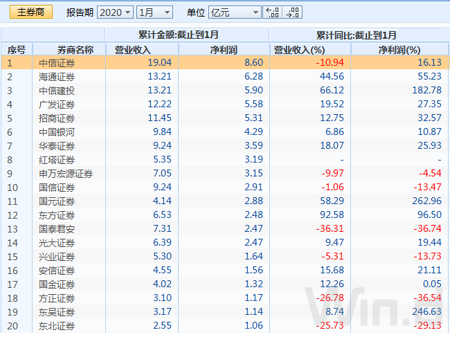Click revenue change value 66.12
This screenshot has width=450, height=337.
pyautogui.click(x=332, y=90)
